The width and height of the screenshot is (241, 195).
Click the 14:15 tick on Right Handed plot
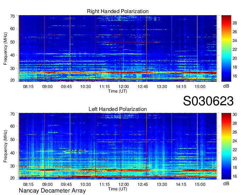point(181,87)
